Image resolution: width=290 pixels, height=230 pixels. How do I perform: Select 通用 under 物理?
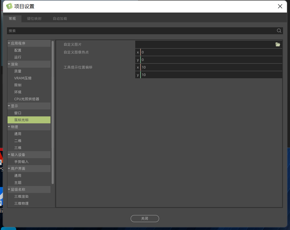click(x=29, y=134)
